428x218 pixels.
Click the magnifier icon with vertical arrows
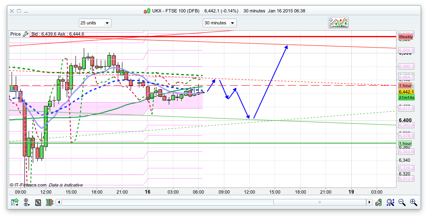coord(390,202)
